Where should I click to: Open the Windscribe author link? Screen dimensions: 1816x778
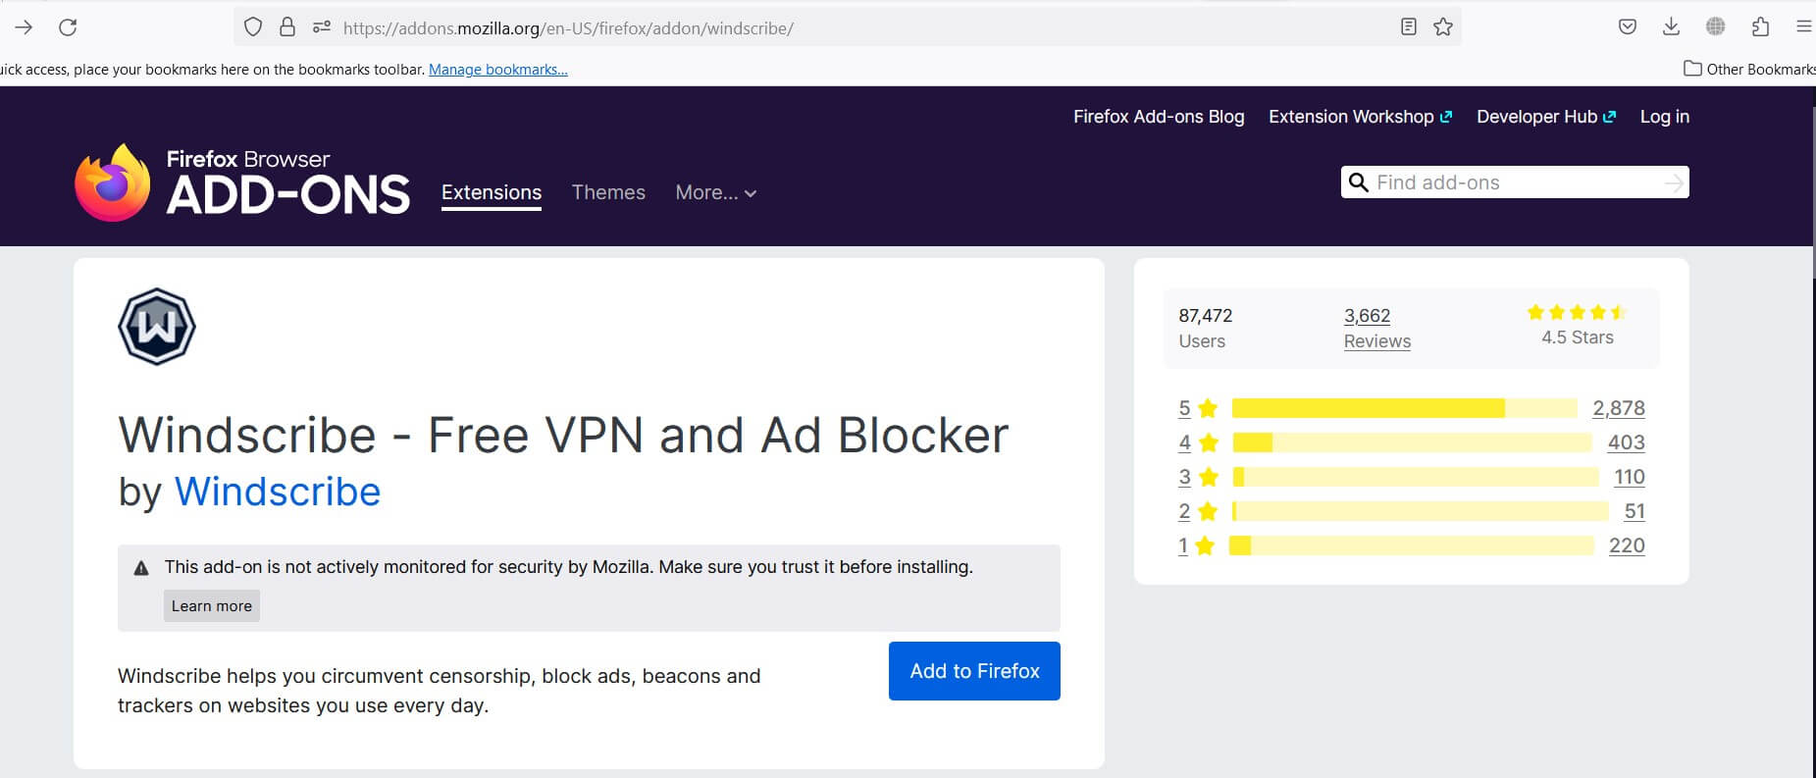pyautogui.click(x=278, y=492)
